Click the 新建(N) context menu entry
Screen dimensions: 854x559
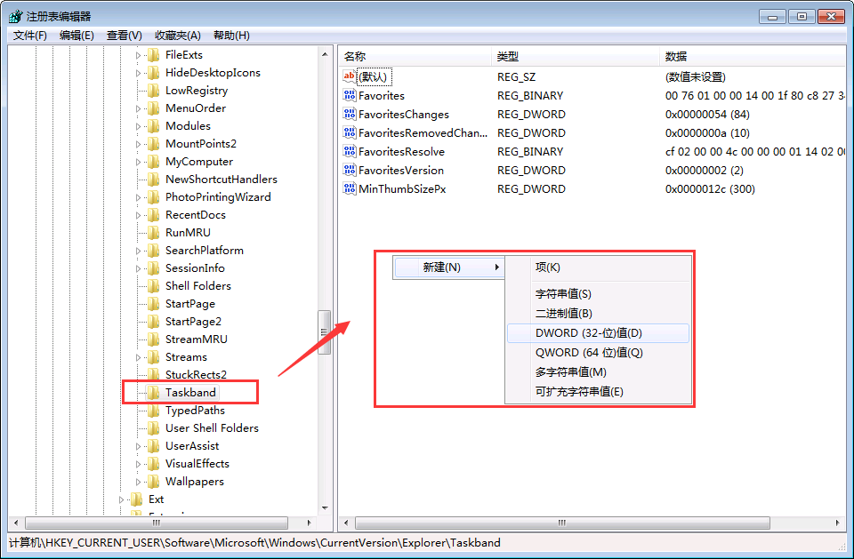tap(442, 267)
